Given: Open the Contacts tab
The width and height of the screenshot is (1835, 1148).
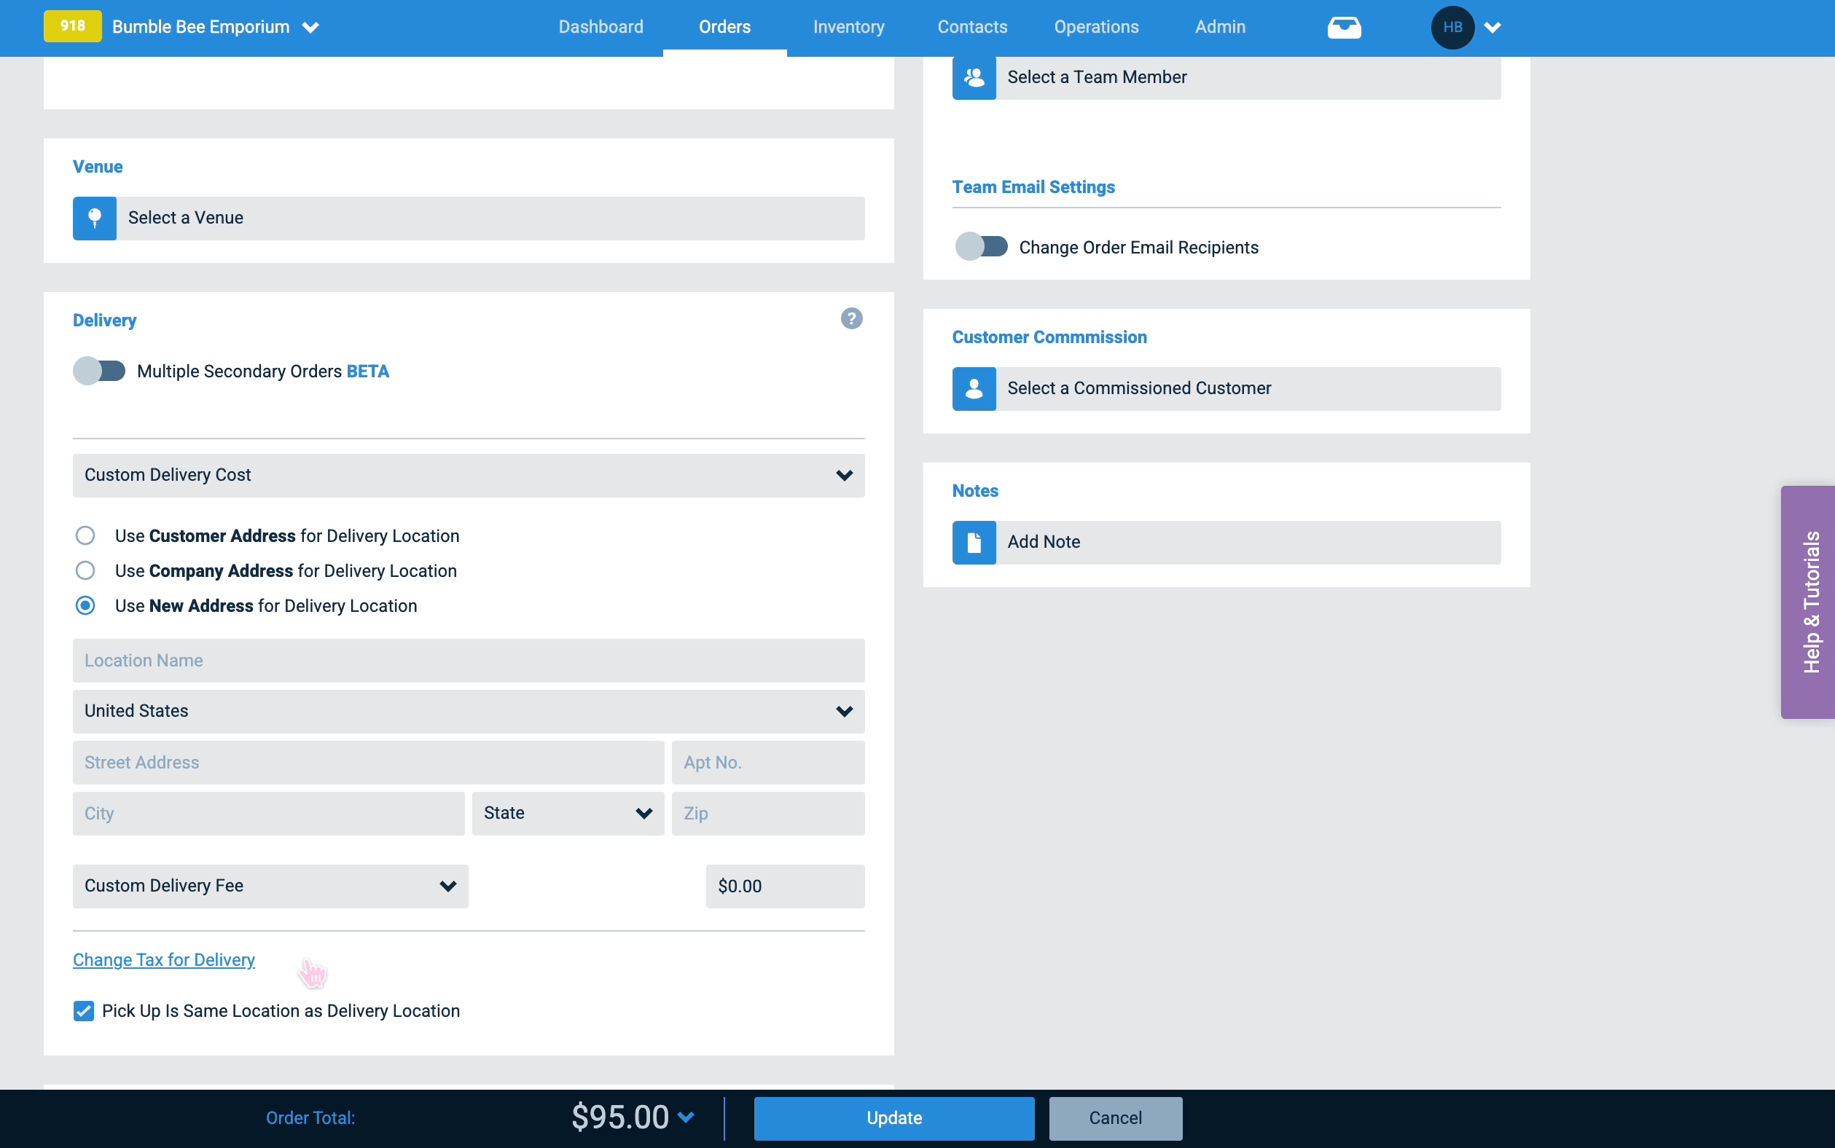Looking at the screenshot, I should [x=972, y=28].
